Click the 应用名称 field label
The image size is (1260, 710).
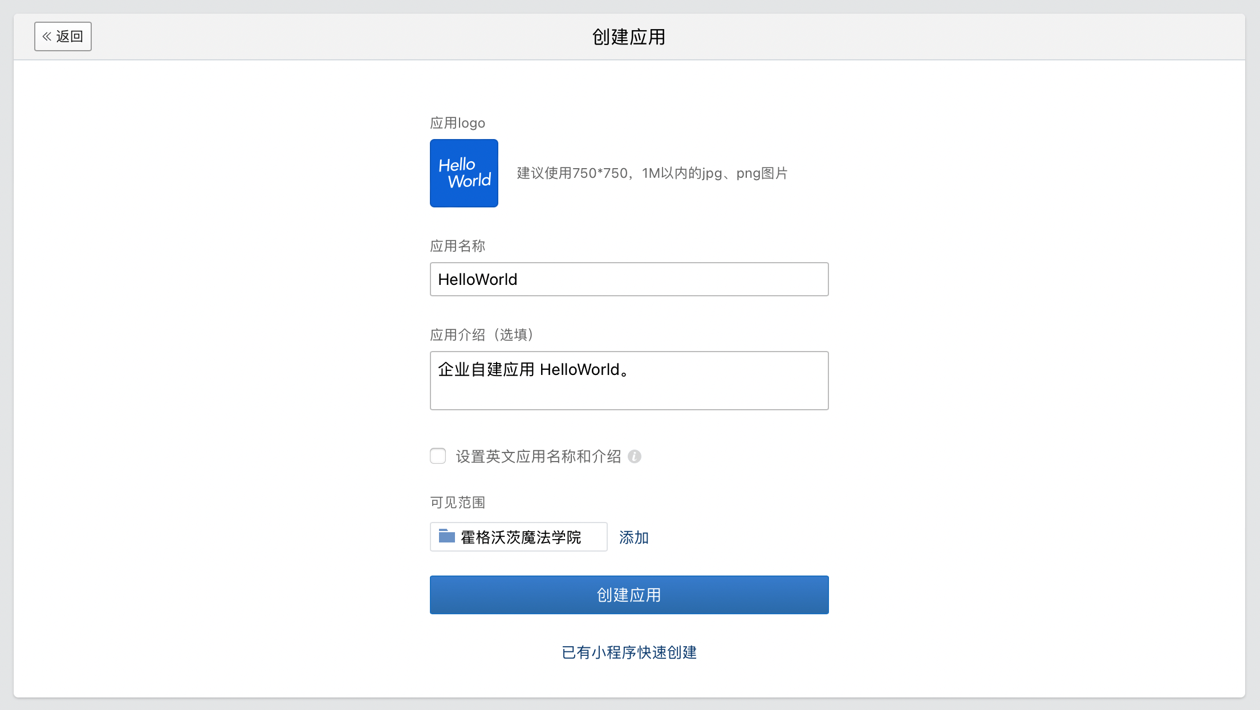click(457, 246)
